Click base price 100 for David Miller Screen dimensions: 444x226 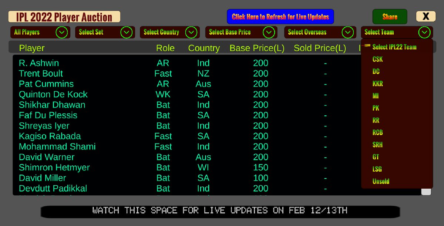pyautogui.click(x=260, y=178)
